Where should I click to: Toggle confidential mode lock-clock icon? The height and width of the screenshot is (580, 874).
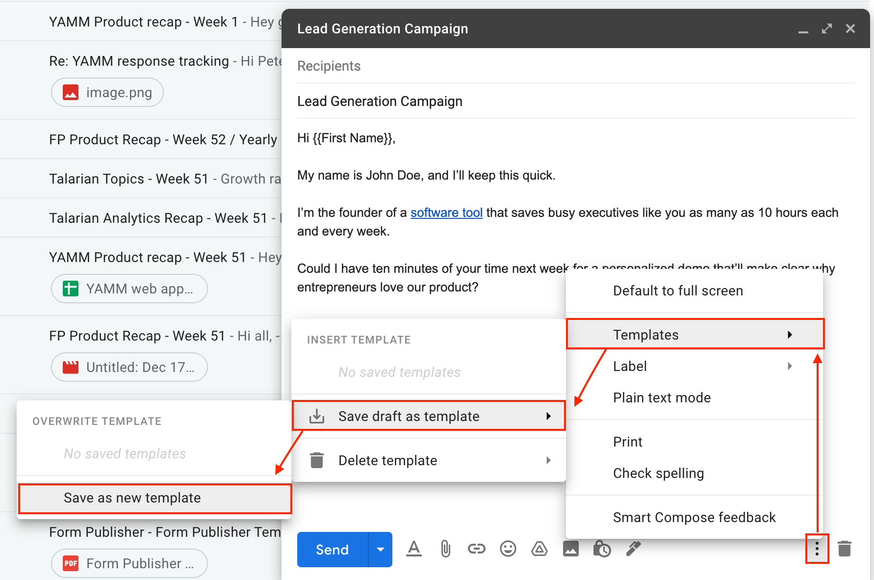pyautogui.click(x=602, y=549)
